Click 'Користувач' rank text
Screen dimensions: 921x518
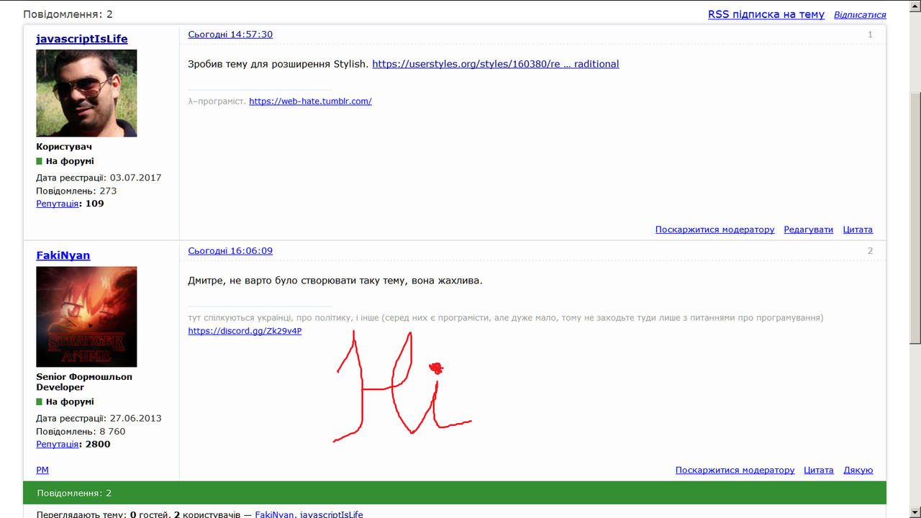(64, 147)
